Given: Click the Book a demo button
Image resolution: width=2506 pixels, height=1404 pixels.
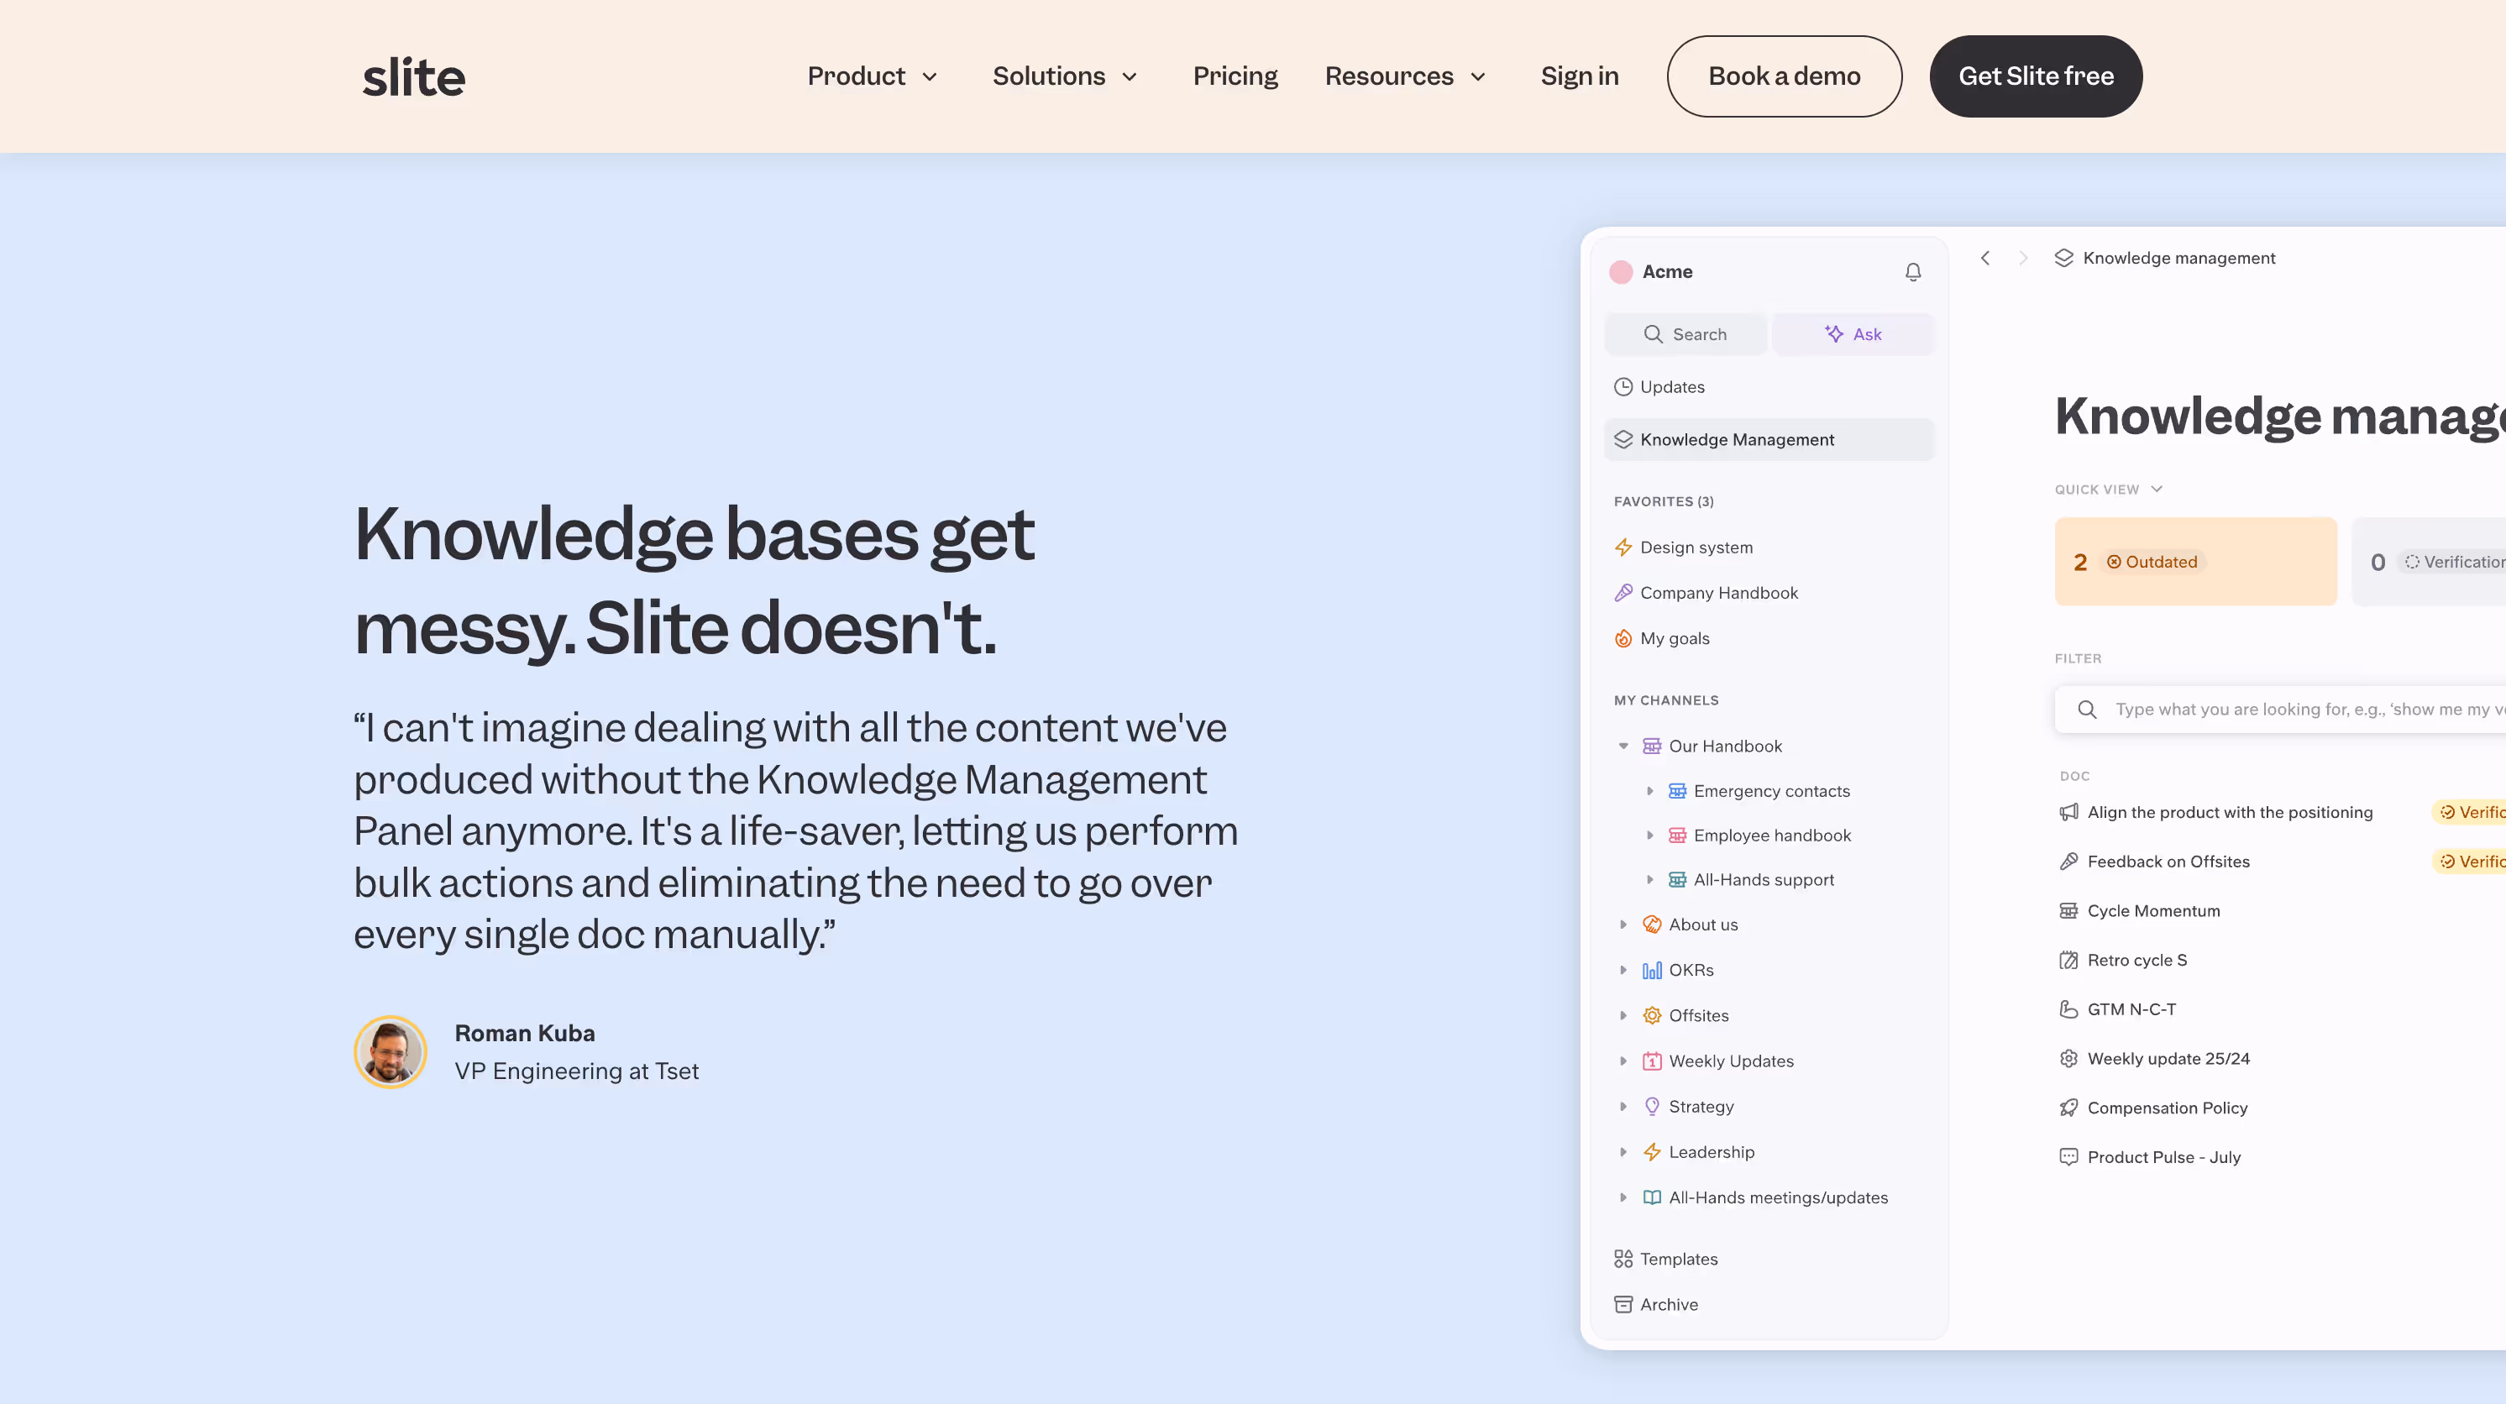Looking at the screenshot, I should 1783,76.
